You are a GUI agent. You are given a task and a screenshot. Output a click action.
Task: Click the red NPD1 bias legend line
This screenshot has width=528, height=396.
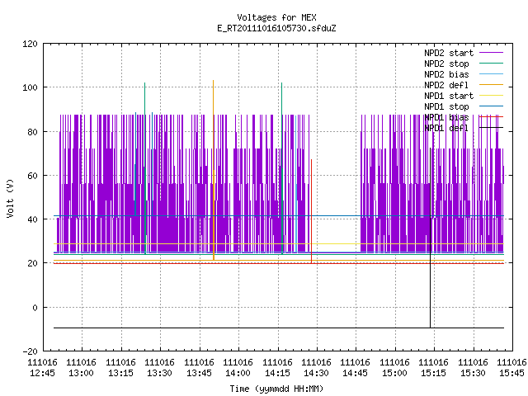click(491, 117)
